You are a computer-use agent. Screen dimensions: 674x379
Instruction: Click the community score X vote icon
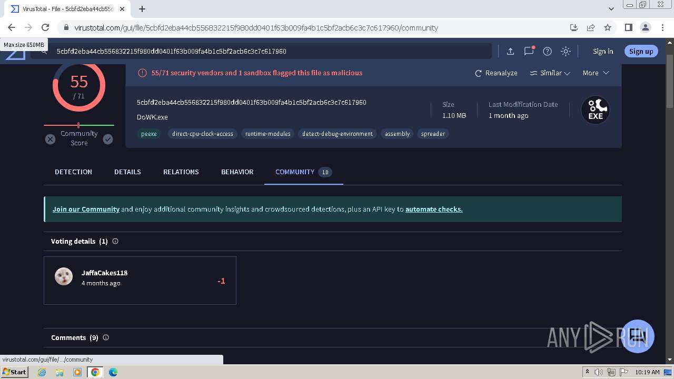tap(50, 139)
